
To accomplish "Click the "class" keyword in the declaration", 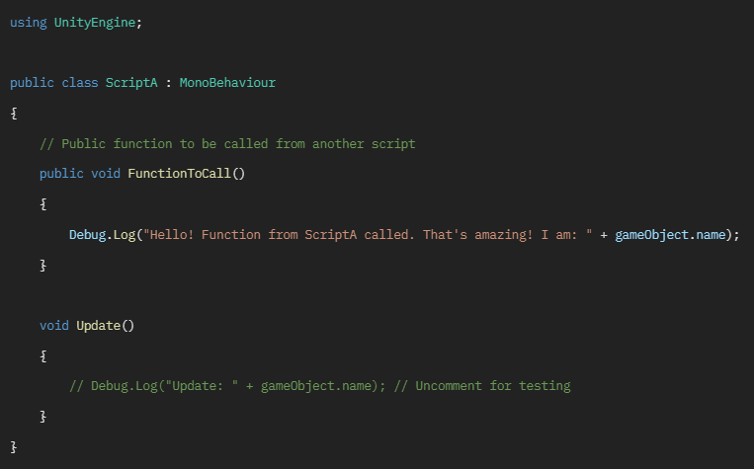I will pos(80,83).
